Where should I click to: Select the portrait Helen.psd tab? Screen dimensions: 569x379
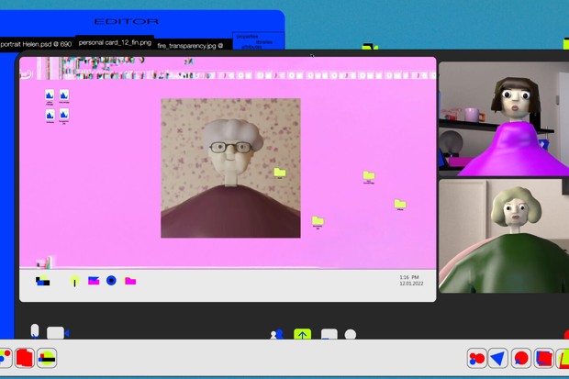36,44
